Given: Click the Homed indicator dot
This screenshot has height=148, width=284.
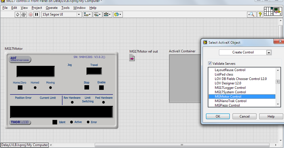Looking at the screenshot, I should [35, 88].
